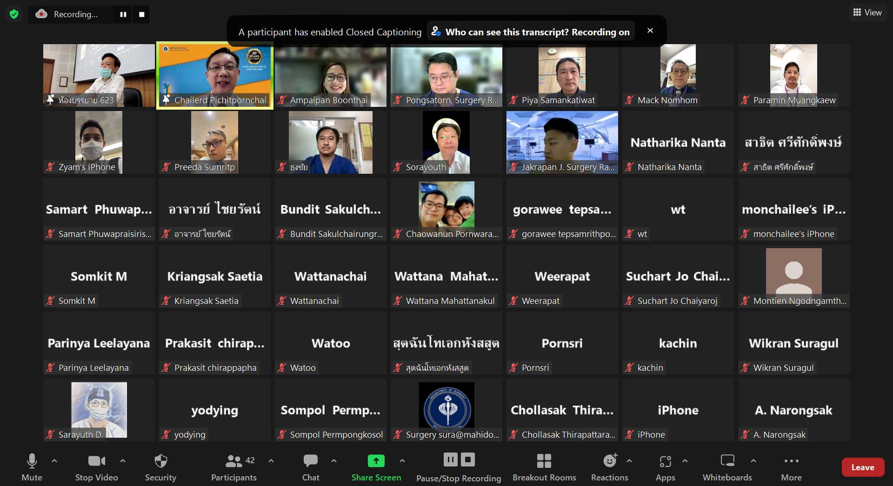The image size is (893, 486).
Task: Expand the share screen options arrow
Action: click(402, 461)
